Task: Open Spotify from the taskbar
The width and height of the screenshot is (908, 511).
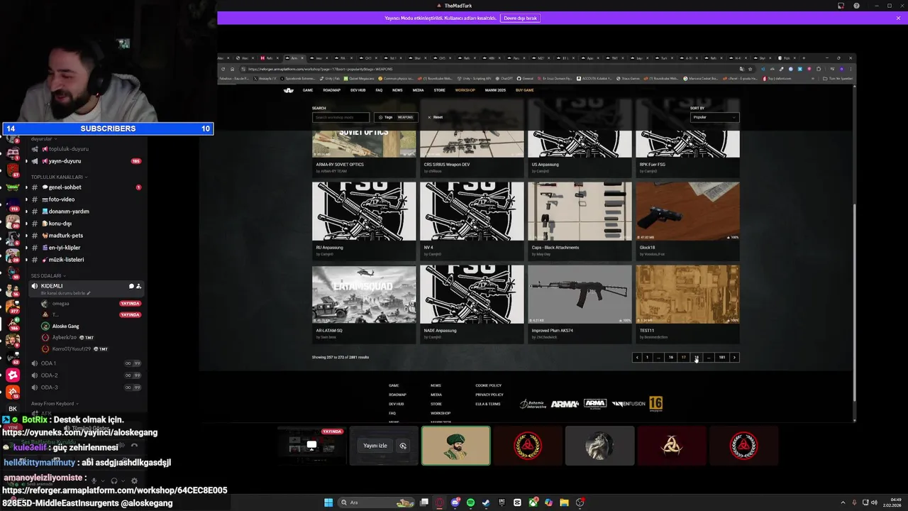Action: pos(470,502)
